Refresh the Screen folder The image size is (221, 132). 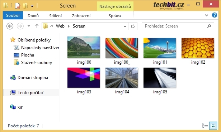coord(133,26)
